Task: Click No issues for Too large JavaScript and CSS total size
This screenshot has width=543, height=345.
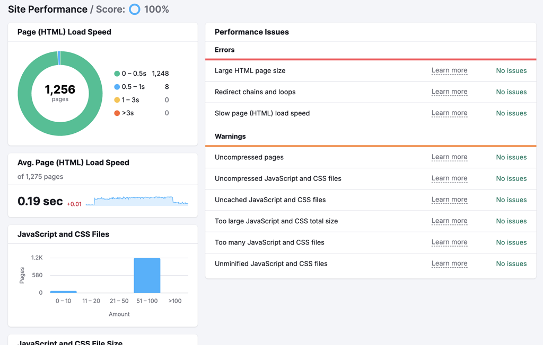Action: 511,221
